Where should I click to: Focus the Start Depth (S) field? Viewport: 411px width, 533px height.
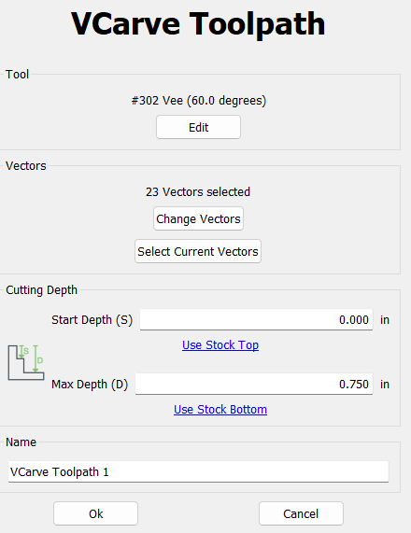[256, 319]
